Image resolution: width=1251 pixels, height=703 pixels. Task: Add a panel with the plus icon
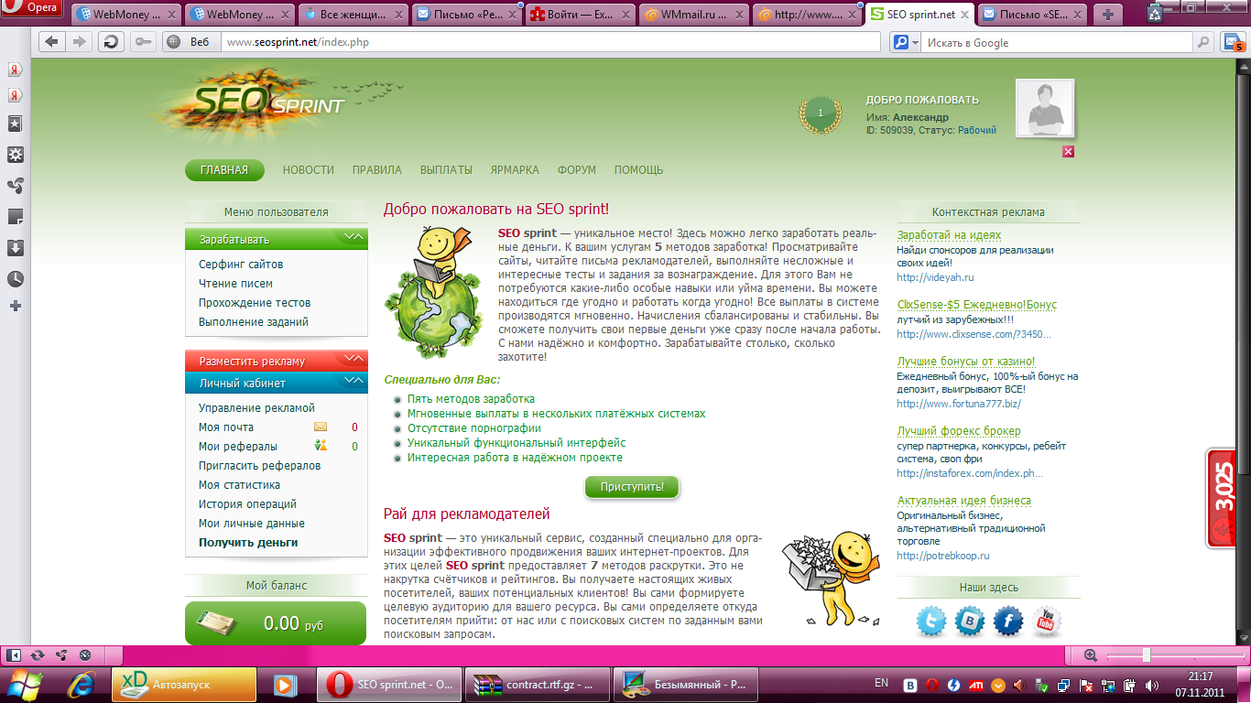tap(16, 306)
